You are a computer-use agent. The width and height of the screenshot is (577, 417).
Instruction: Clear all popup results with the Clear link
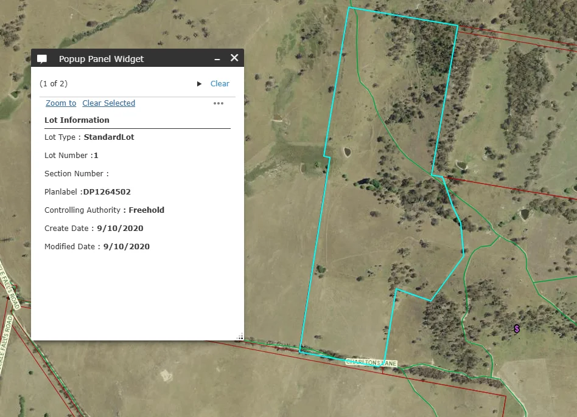tap(220, 83)
